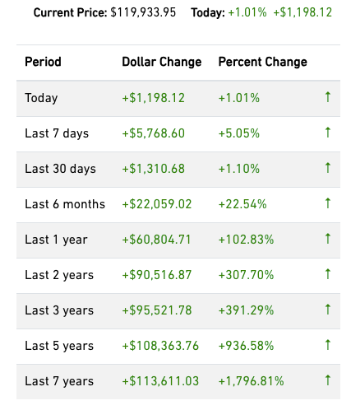Click the +1.01% figure beside Today at top
This screenshot has height=410, width=351.
[x=247, y=12]
